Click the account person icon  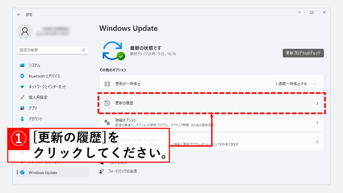point(22,119)
